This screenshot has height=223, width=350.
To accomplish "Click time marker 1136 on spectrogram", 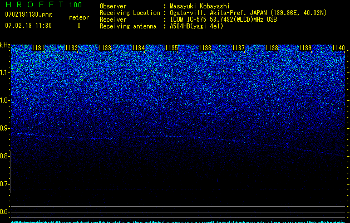I will pos(205,48).
